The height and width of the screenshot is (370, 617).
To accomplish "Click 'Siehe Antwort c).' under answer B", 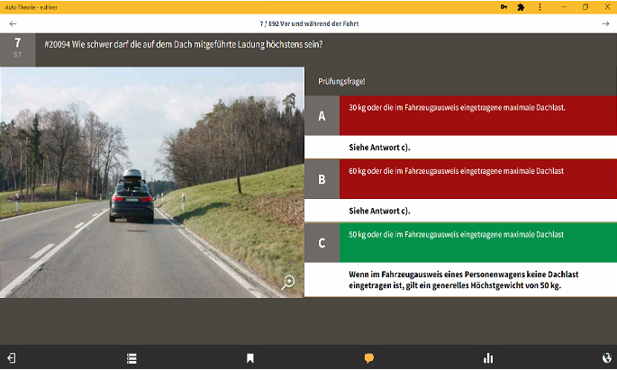I will click(x=379, y=212).
